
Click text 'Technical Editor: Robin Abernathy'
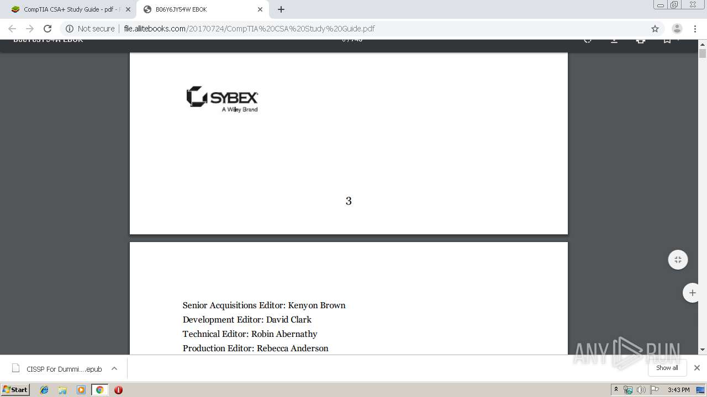250,334
